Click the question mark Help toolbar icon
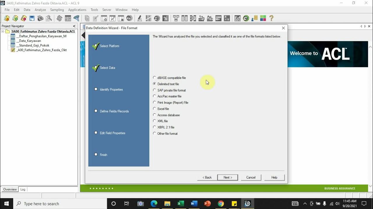The height and width of the screenshot is (209, 373). (271, 18)
